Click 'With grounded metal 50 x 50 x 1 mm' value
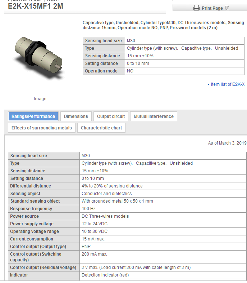This screenshot has height=283, width=247. tap(117, 201)
